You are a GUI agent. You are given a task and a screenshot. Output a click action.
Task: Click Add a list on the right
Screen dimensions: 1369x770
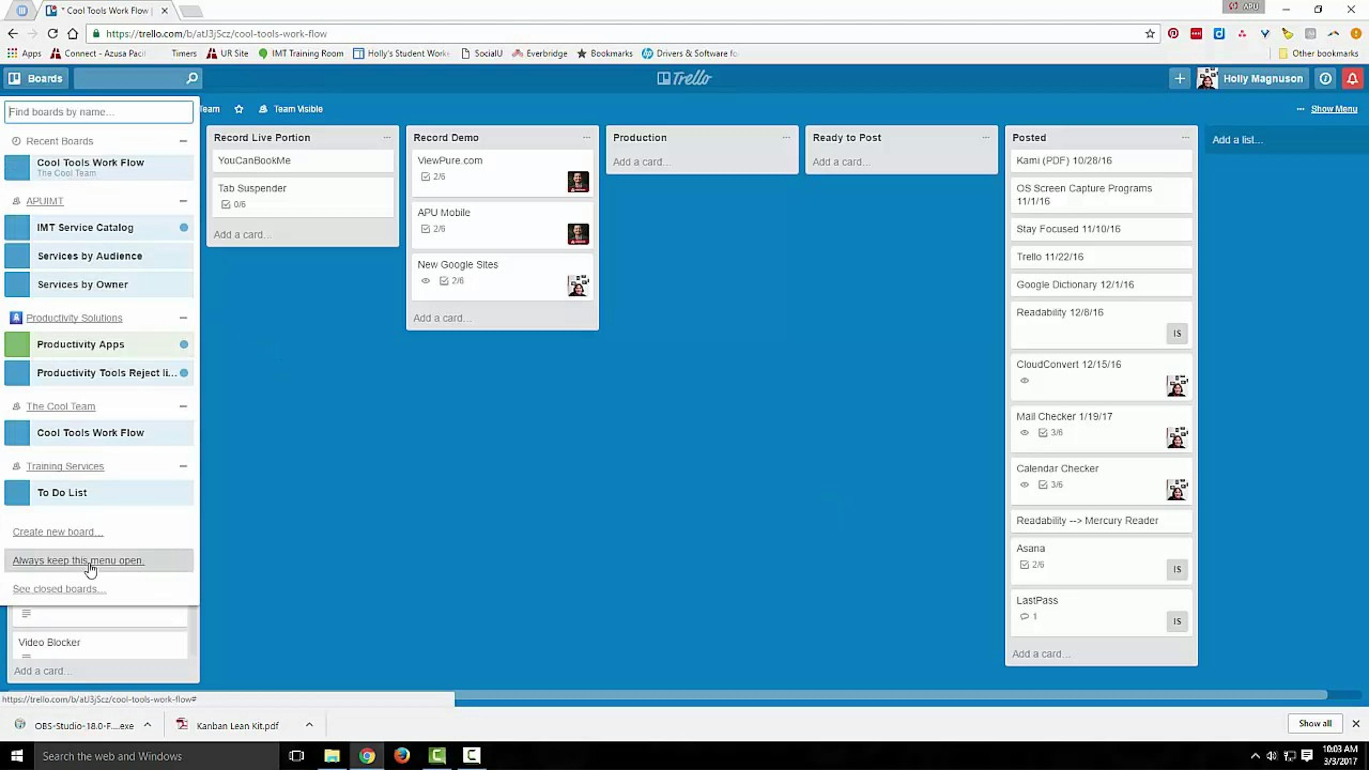[x=1237, y=140]
